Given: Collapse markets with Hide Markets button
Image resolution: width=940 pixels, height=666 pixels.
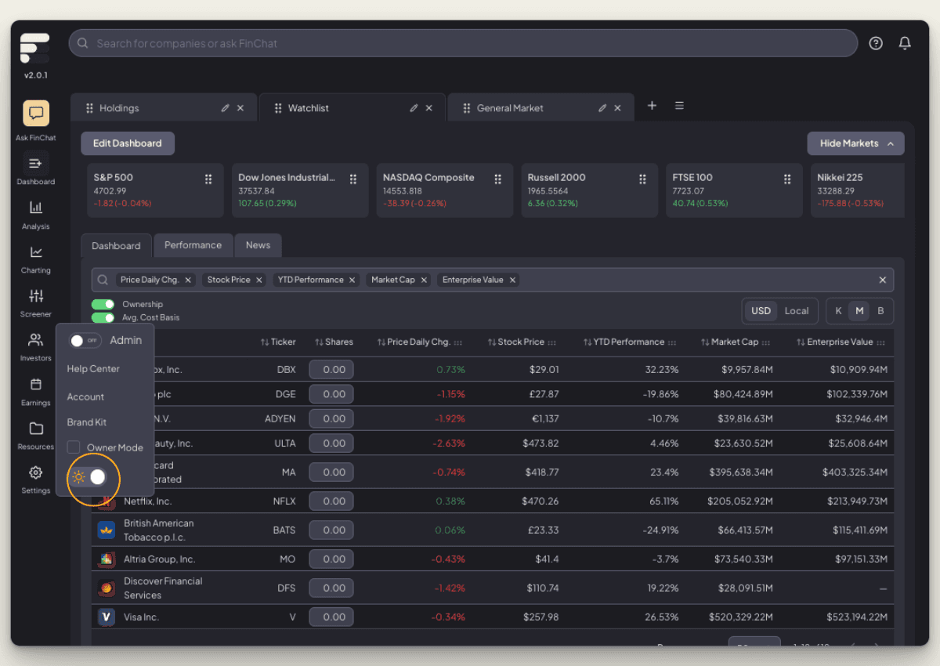Looking at the screenshot, I should pyautogui.click(x=855, y=143).
